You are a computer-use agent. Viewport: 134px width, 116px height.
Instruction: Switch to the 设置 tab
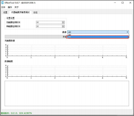(5, 13)
